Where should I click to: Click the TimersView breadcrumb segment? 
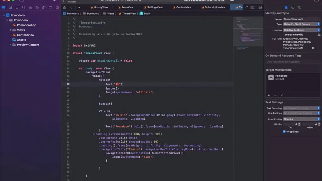click(127, 14)
